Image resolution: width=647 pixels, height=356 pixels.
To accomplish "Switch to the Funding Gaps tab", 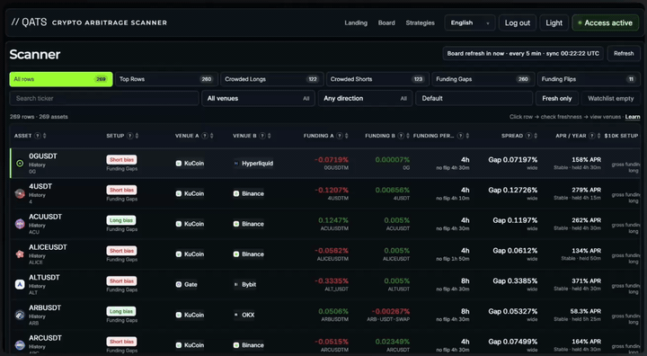I will point(483,79).
